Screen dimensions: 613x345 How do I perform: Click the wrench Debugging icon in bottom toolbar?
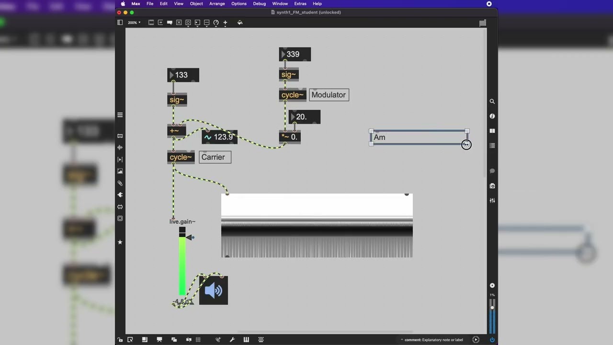232,340
